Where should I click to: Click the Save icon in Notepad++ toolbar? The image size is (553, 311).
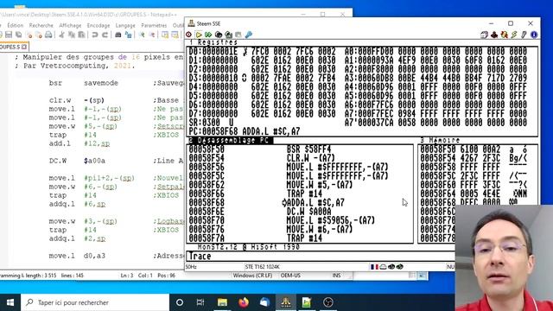[9, 35]
